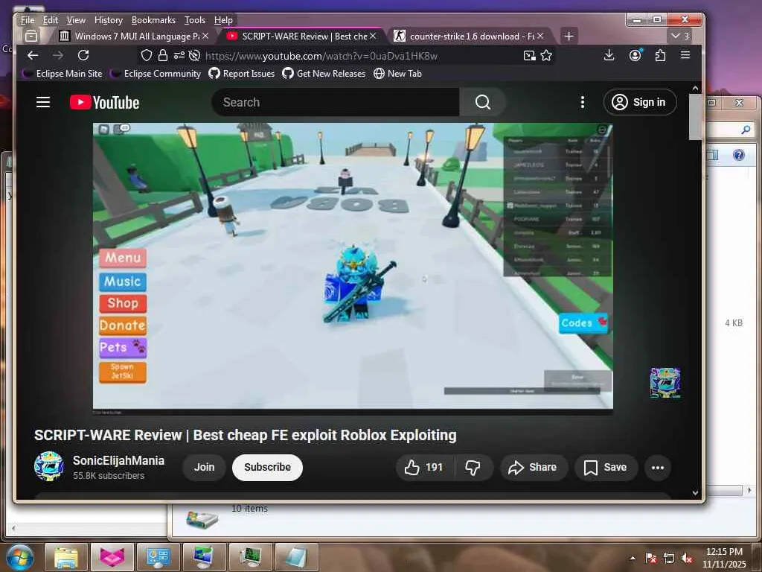Reload the YouTube page

pyautogui.click(x=83, y=55)
